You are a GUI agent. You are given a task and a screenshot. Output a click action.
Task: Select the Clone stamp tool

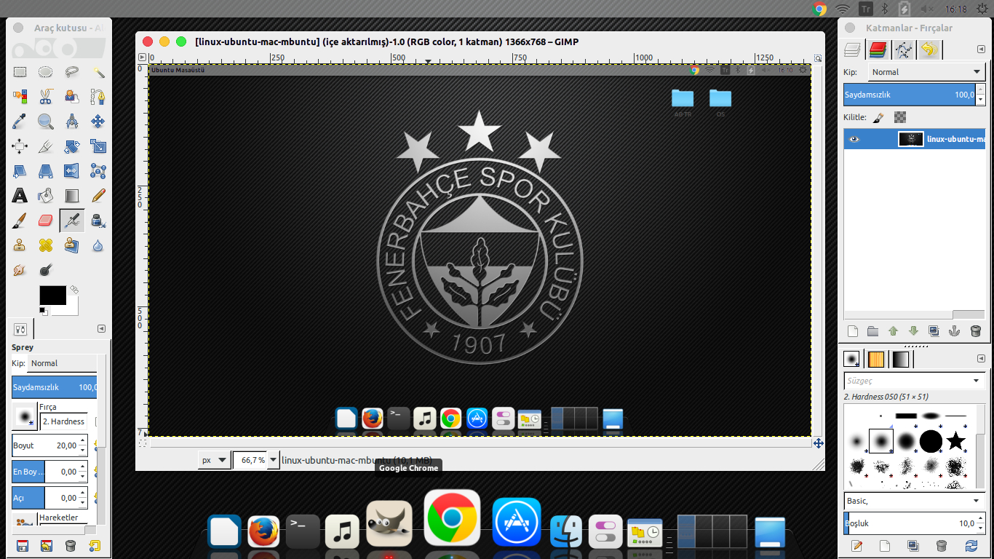tap(20, 245)
